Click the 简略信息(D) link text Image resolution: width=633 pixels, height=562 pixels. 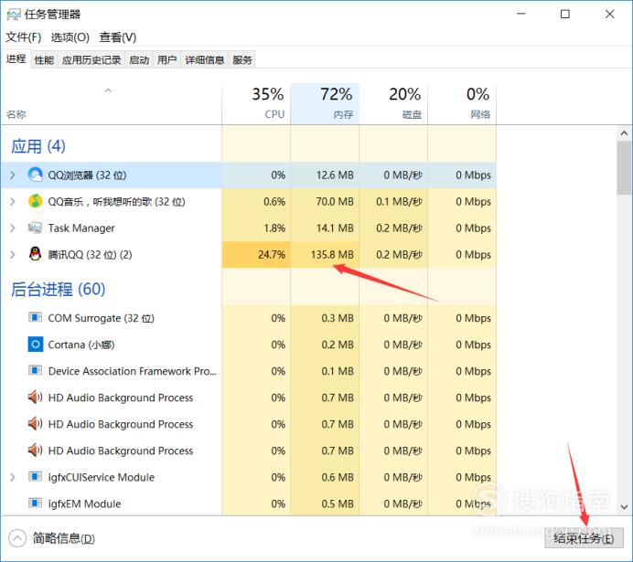pos(63,538)
